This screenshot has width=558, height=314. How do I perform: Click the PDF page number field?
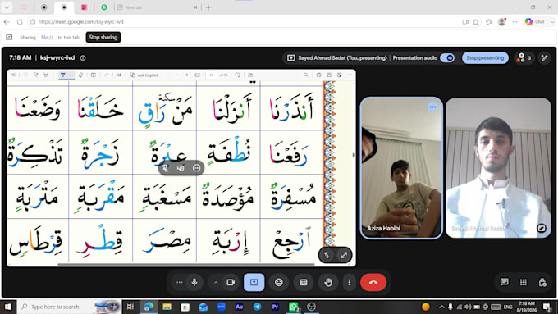211,75
